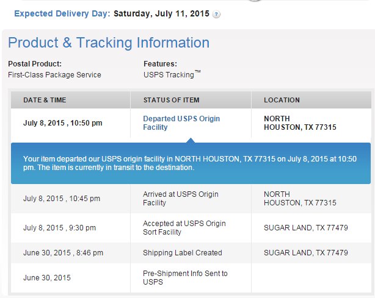Click the help icon beside delivery date
375x298 pixels.
(216, 14)
